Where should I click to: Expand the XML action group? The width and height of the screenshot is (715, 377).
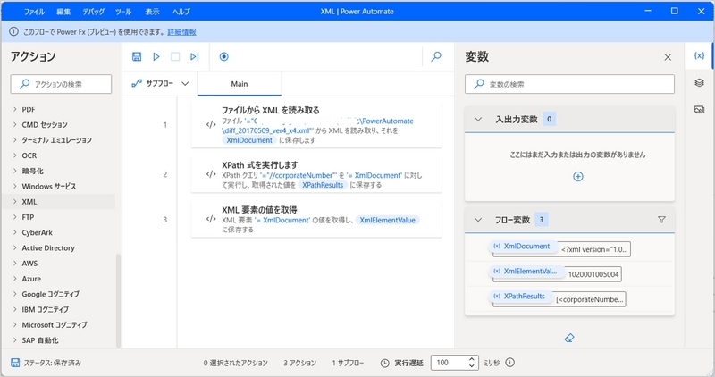(14, 202)
